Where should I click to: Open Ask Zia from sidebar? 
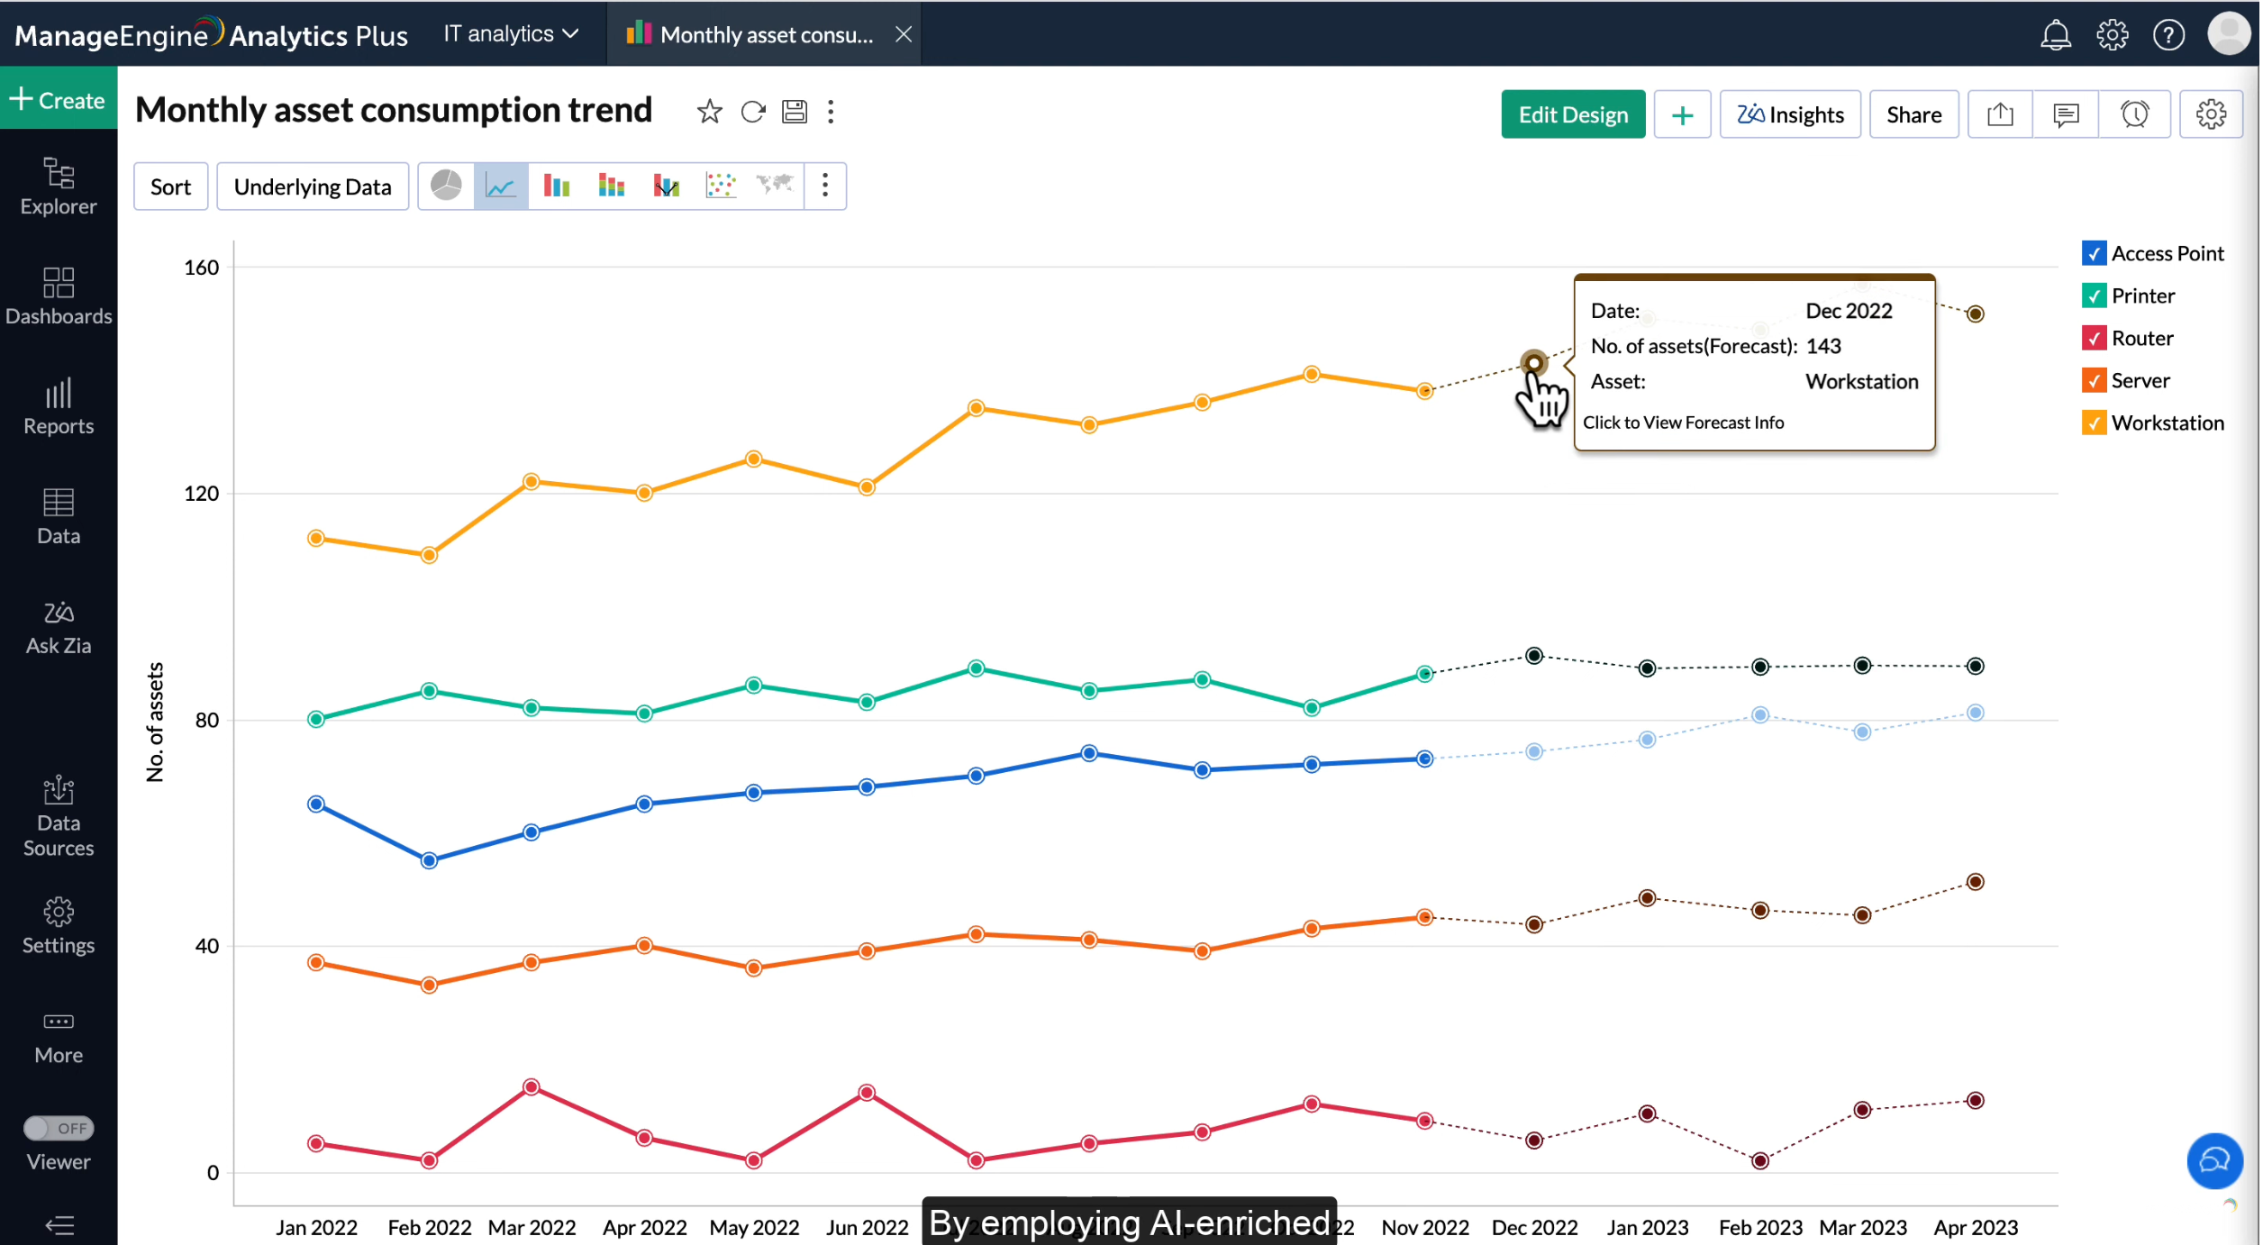tap(59, 627)
